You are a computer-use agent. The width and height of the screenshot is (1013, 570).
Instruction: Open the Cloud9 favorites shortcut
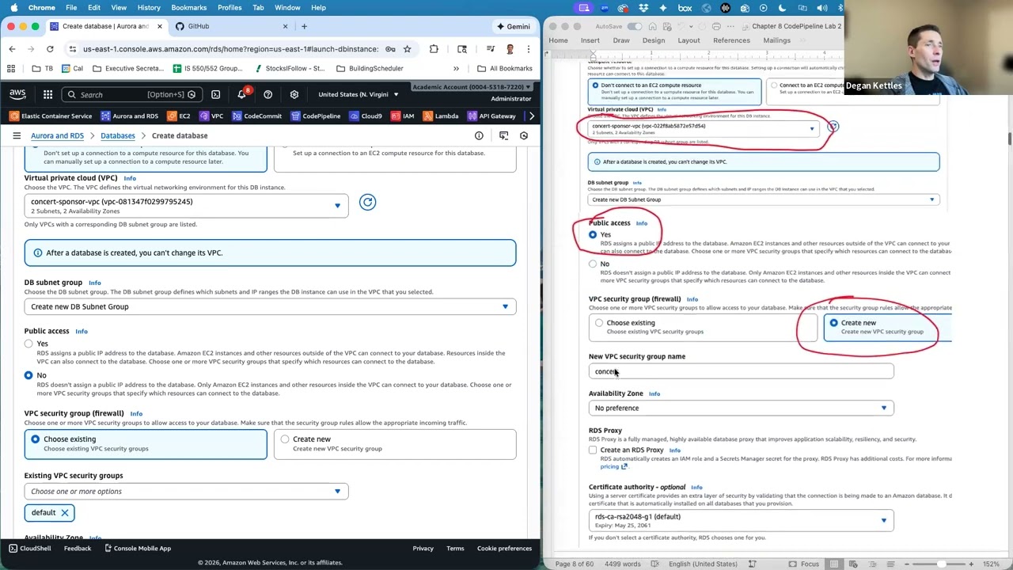pyautogui.click(x=366, y=116)
